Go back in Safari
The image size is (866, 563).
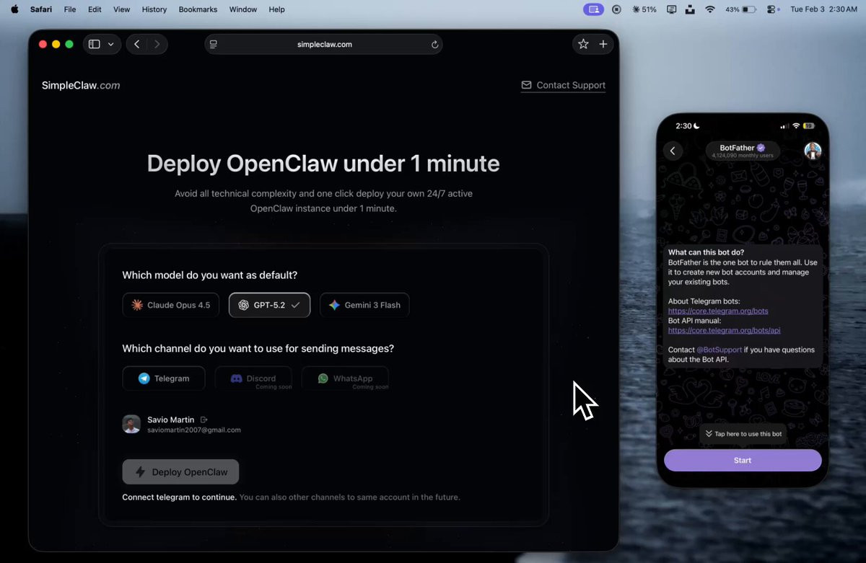[137, 44]
